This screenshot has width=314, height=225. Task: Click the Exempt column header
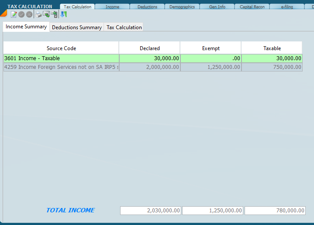pos(210,48)
